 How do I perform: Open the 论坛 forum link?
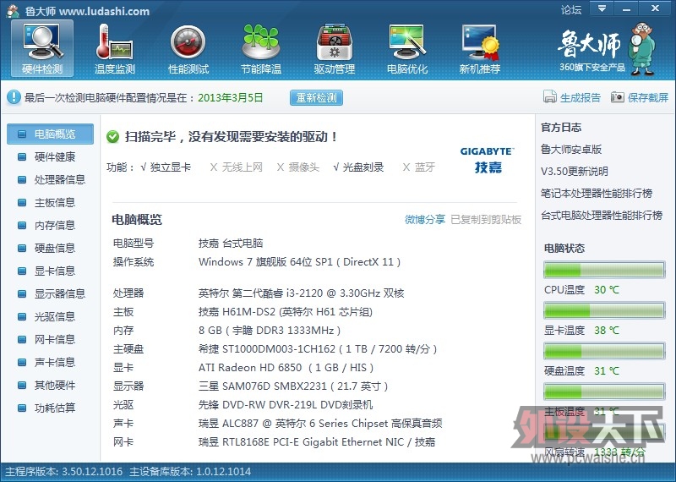coord(571,9)
